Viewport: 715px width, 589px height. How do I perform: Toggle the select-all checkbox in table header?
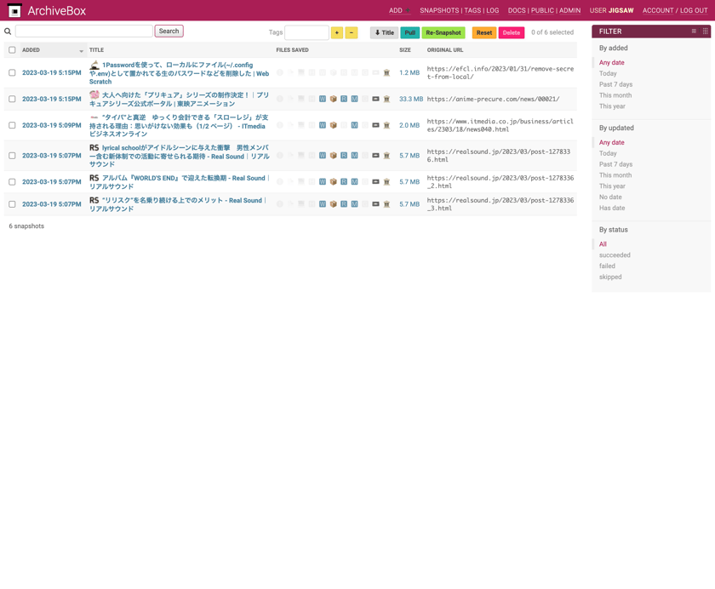(x=12, y=49)
